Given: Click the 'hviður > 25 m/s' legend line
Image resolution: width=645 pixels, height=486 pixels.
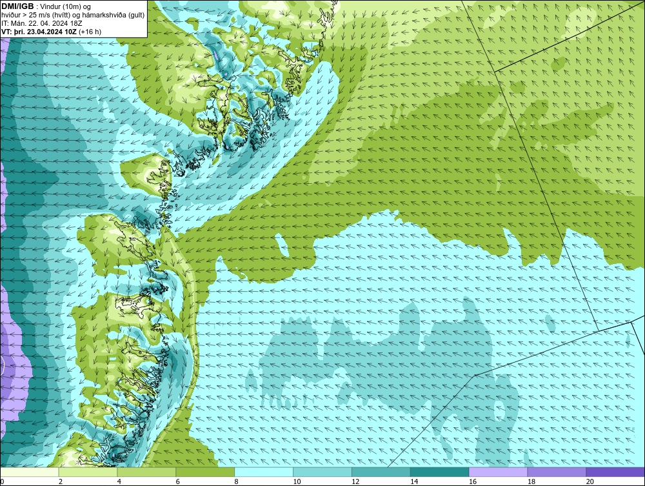Looking at the screenshot, I should coord(73,15).
